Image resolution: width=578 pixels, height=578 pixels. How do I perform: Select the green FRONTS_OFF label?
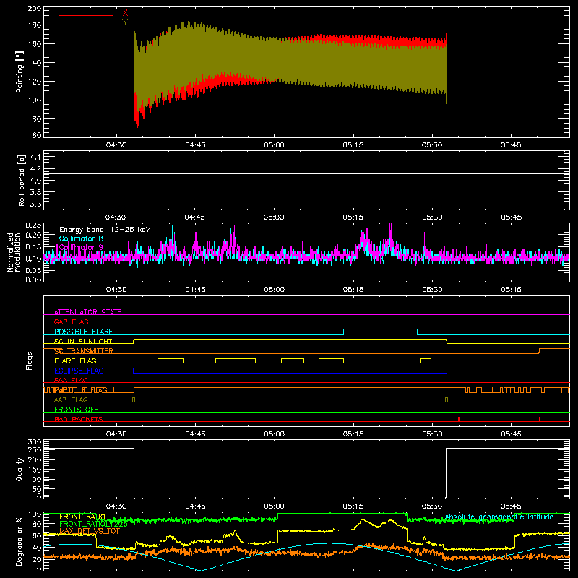pyautogui.click(x=77, y=409)
